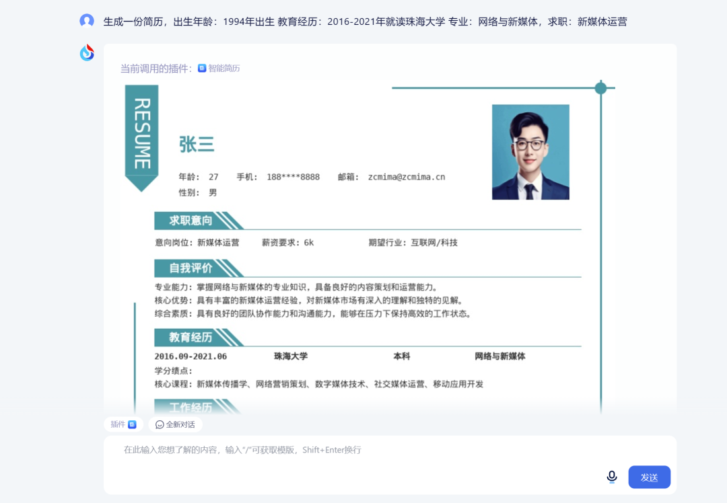Image resolution: width=727 pixels, height=503 pixels.
Task: Click the 薪资要求：6k text
Action: coord(288,243)
